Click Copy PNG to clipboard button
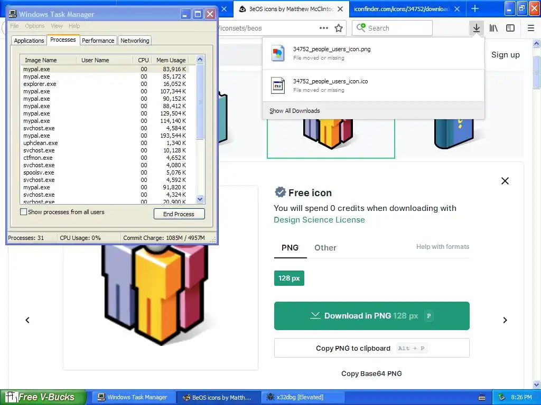 [371, 348]
